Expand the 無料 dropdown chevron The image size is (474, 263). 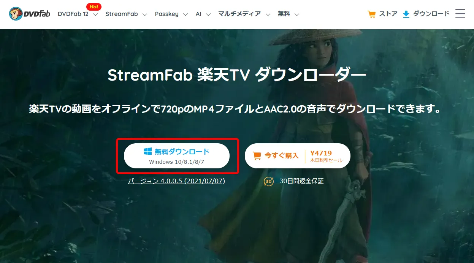(297, 14)
